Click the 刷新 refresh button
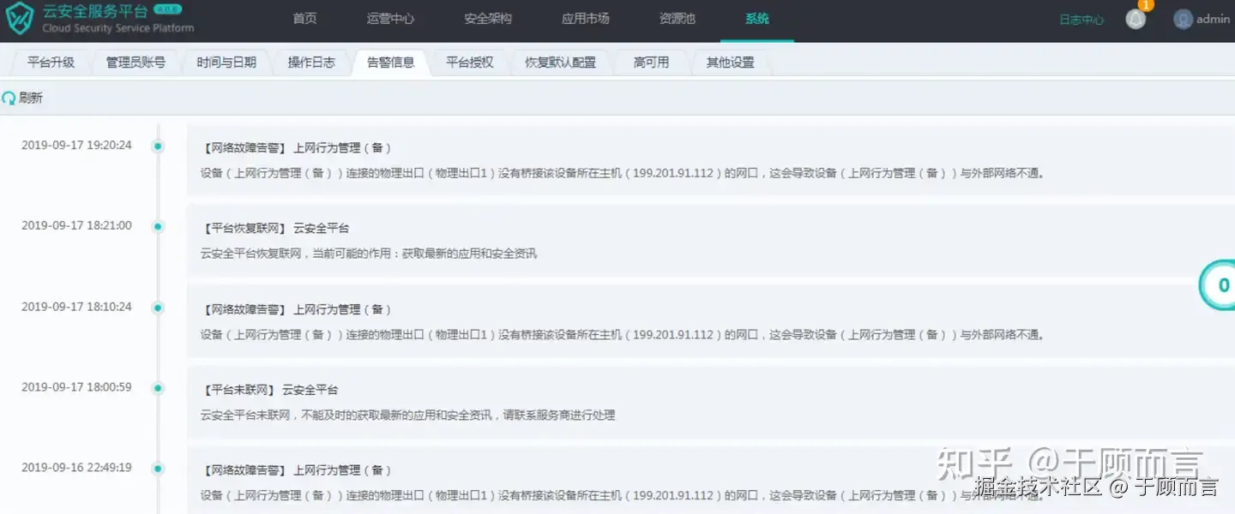The height and width of the screenshot is (514, 1235). coord(22,99)
